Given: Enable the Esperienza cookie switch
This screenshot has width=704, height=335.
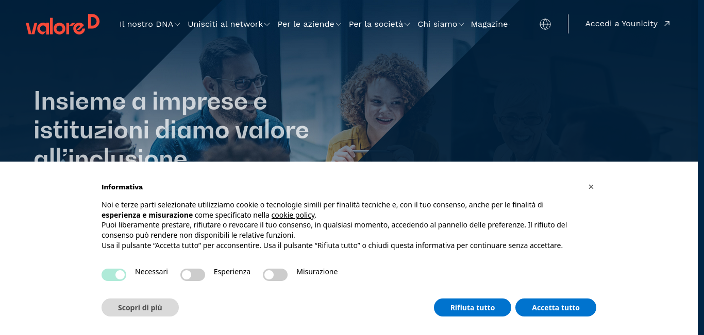Looking at the screenshot, I should (193, 275).
